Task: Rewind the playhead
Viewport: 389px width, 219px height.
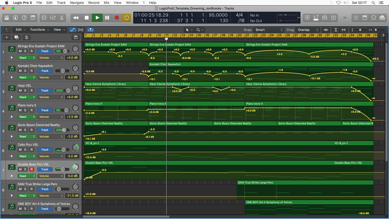Action: pos(76,18)
